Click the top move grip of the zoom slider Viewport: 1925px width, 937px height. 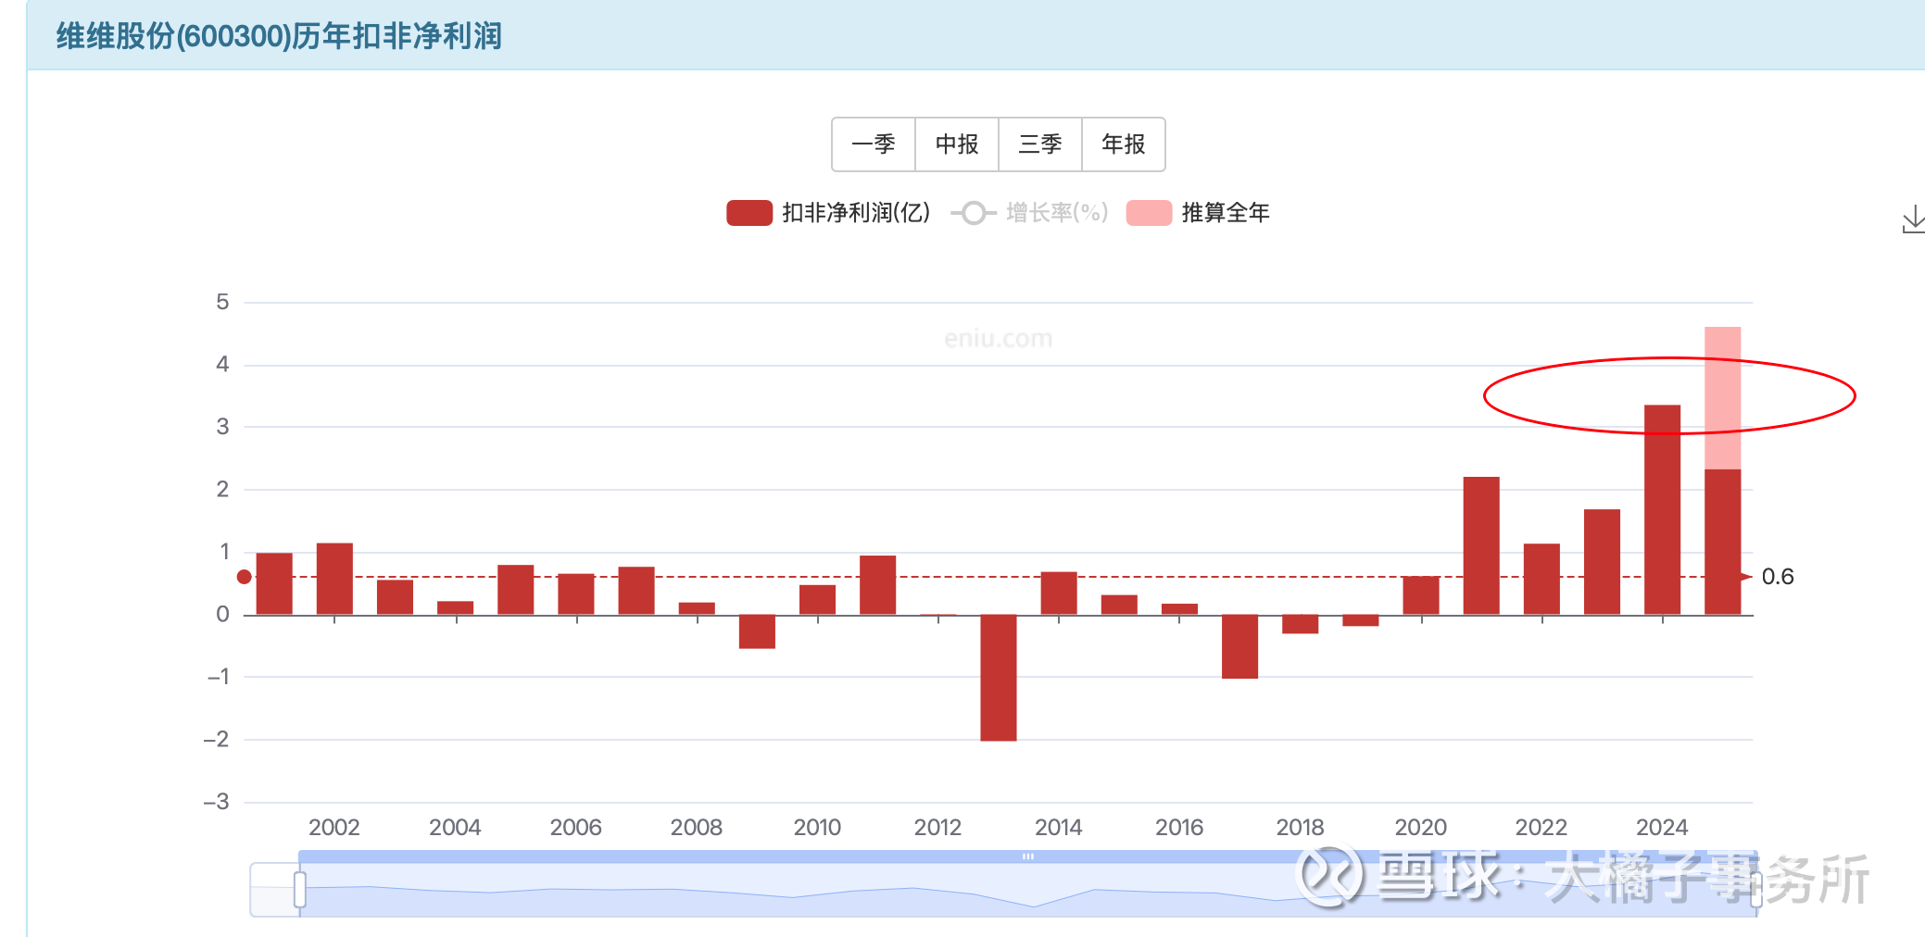[1027, 856]
